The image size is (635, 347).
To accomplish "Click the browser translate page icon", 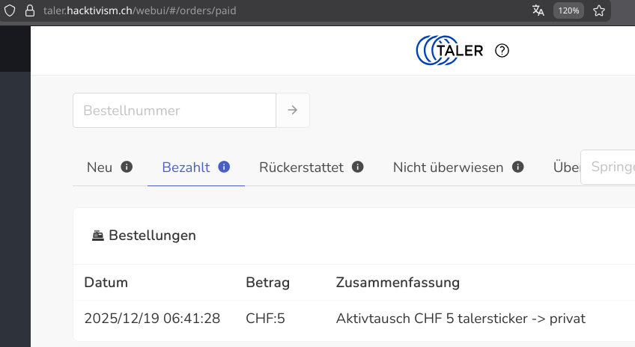I will (538, 10).
